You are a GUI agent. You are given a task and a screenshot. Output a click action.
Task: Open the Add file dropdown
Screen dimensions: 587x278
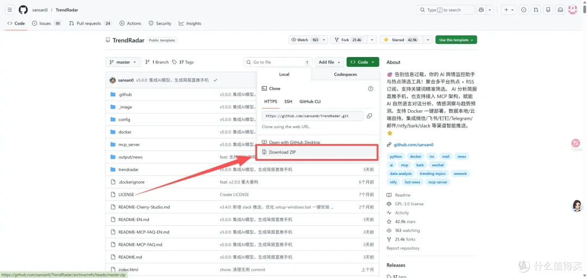tap(329, 62)
